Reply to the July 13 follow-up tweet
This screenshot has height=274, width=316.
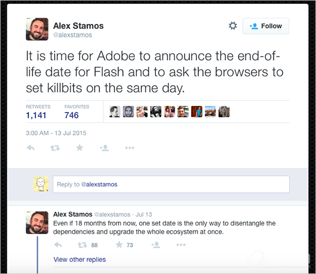[58, 244]
